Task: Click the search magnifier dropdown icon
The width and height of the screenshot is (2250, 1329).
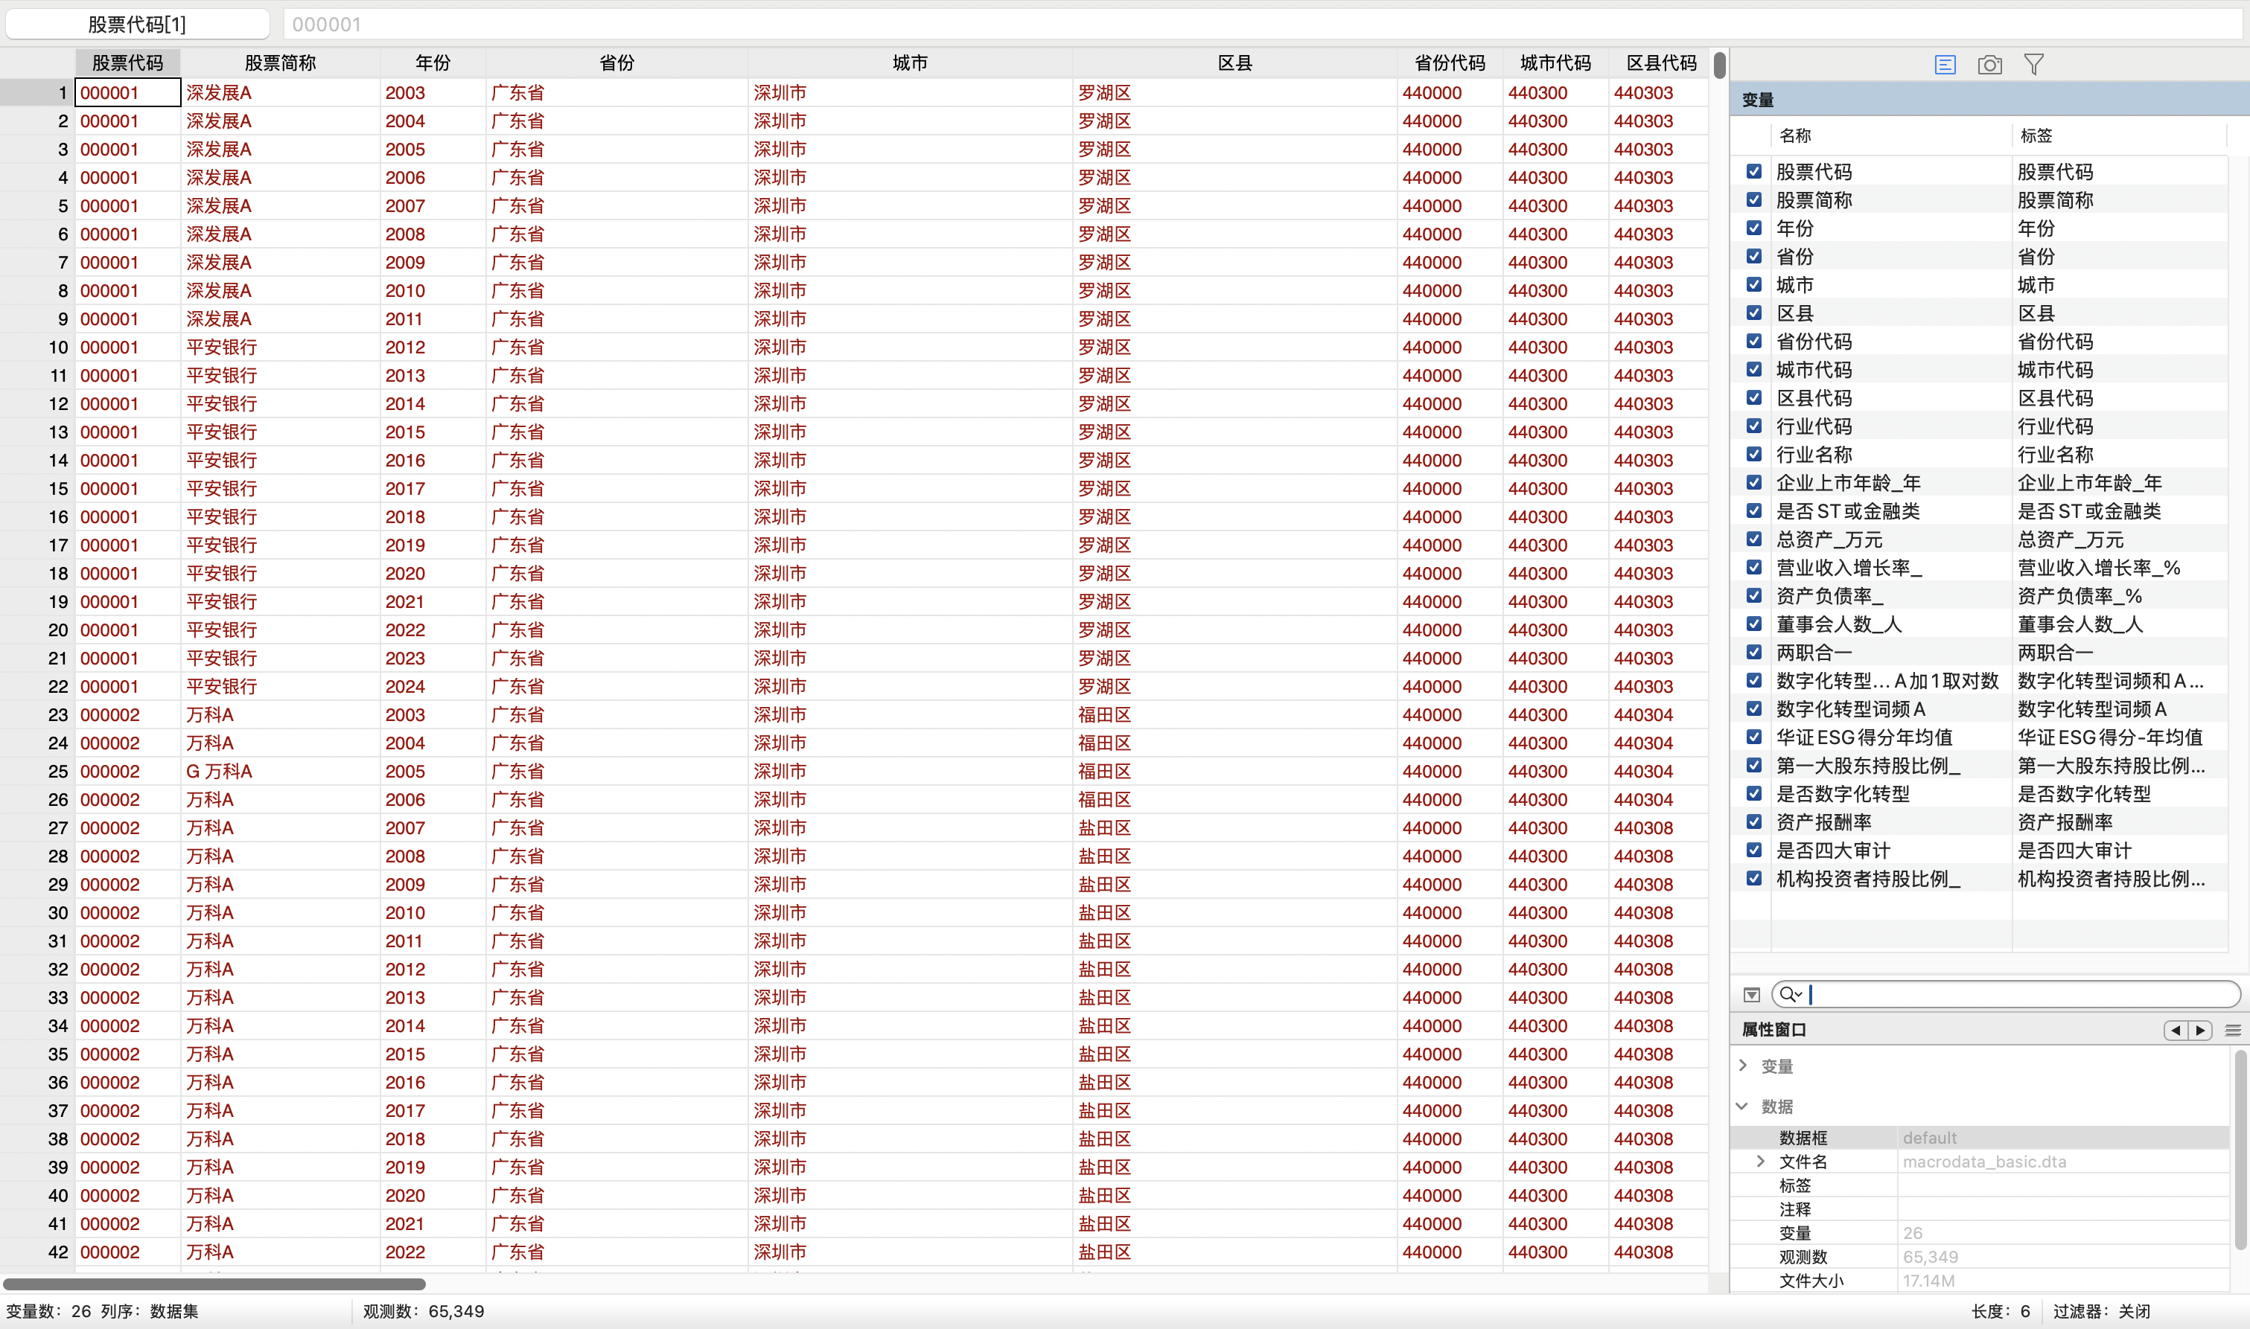Action: click(1789, 994)
